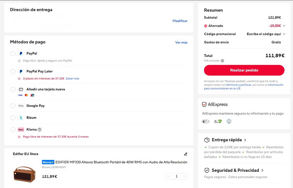Open the IVA incluido help icon
Viewport: 293px width, 188px height.
[222, 61]
